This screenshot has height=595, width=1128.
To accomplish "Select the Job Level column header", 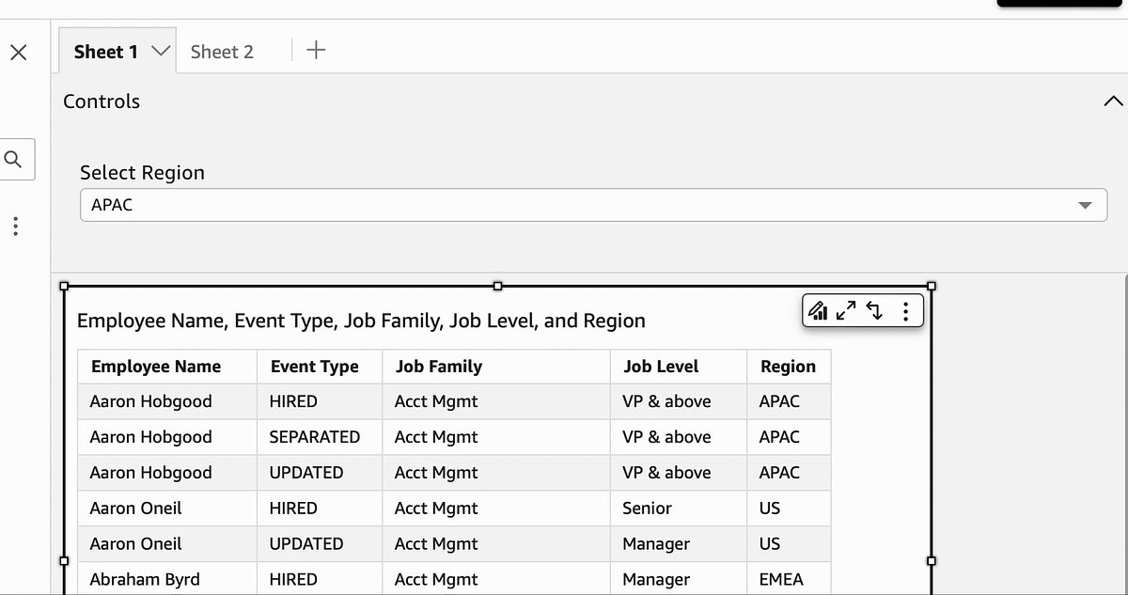I will 661,367.
